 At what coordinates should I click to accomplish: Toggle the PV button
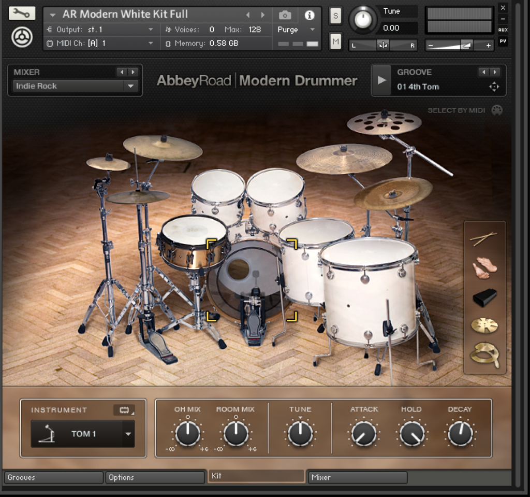503,41
